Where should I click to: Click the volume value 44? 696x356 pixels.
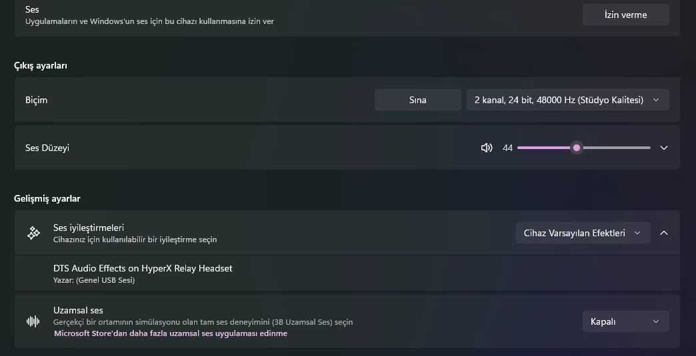click(x=507, y=148)
